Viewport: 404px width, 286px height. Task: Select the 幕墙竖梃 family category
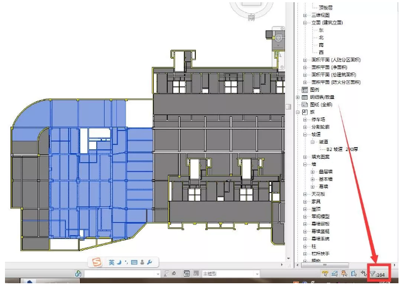(x=320, y=232)
